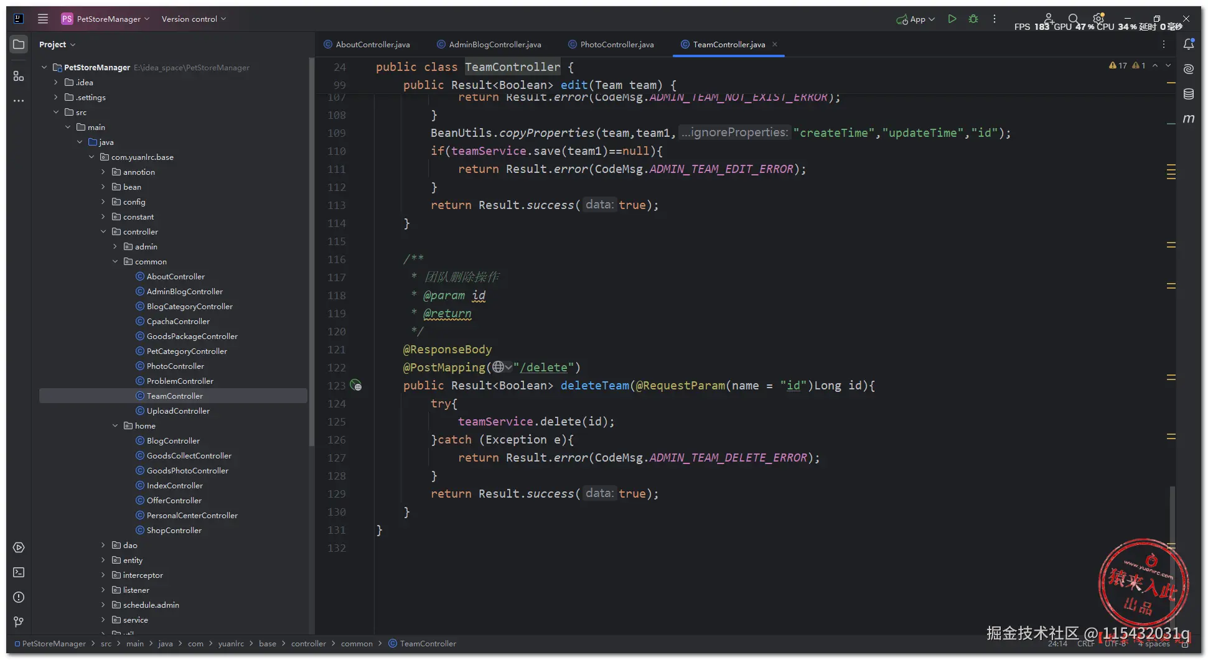Screen dimensions: 1208x660
Task: Open ShopController in project tree
Action: [x=174, y=530]
